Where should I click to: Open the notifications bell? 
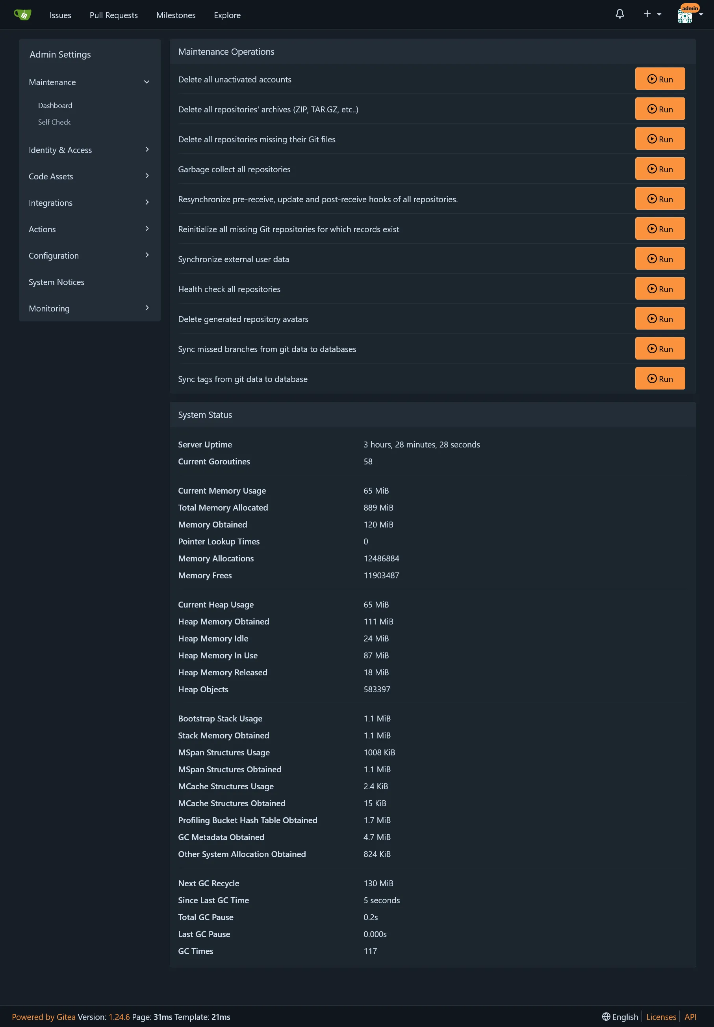(x=619, y=14)
